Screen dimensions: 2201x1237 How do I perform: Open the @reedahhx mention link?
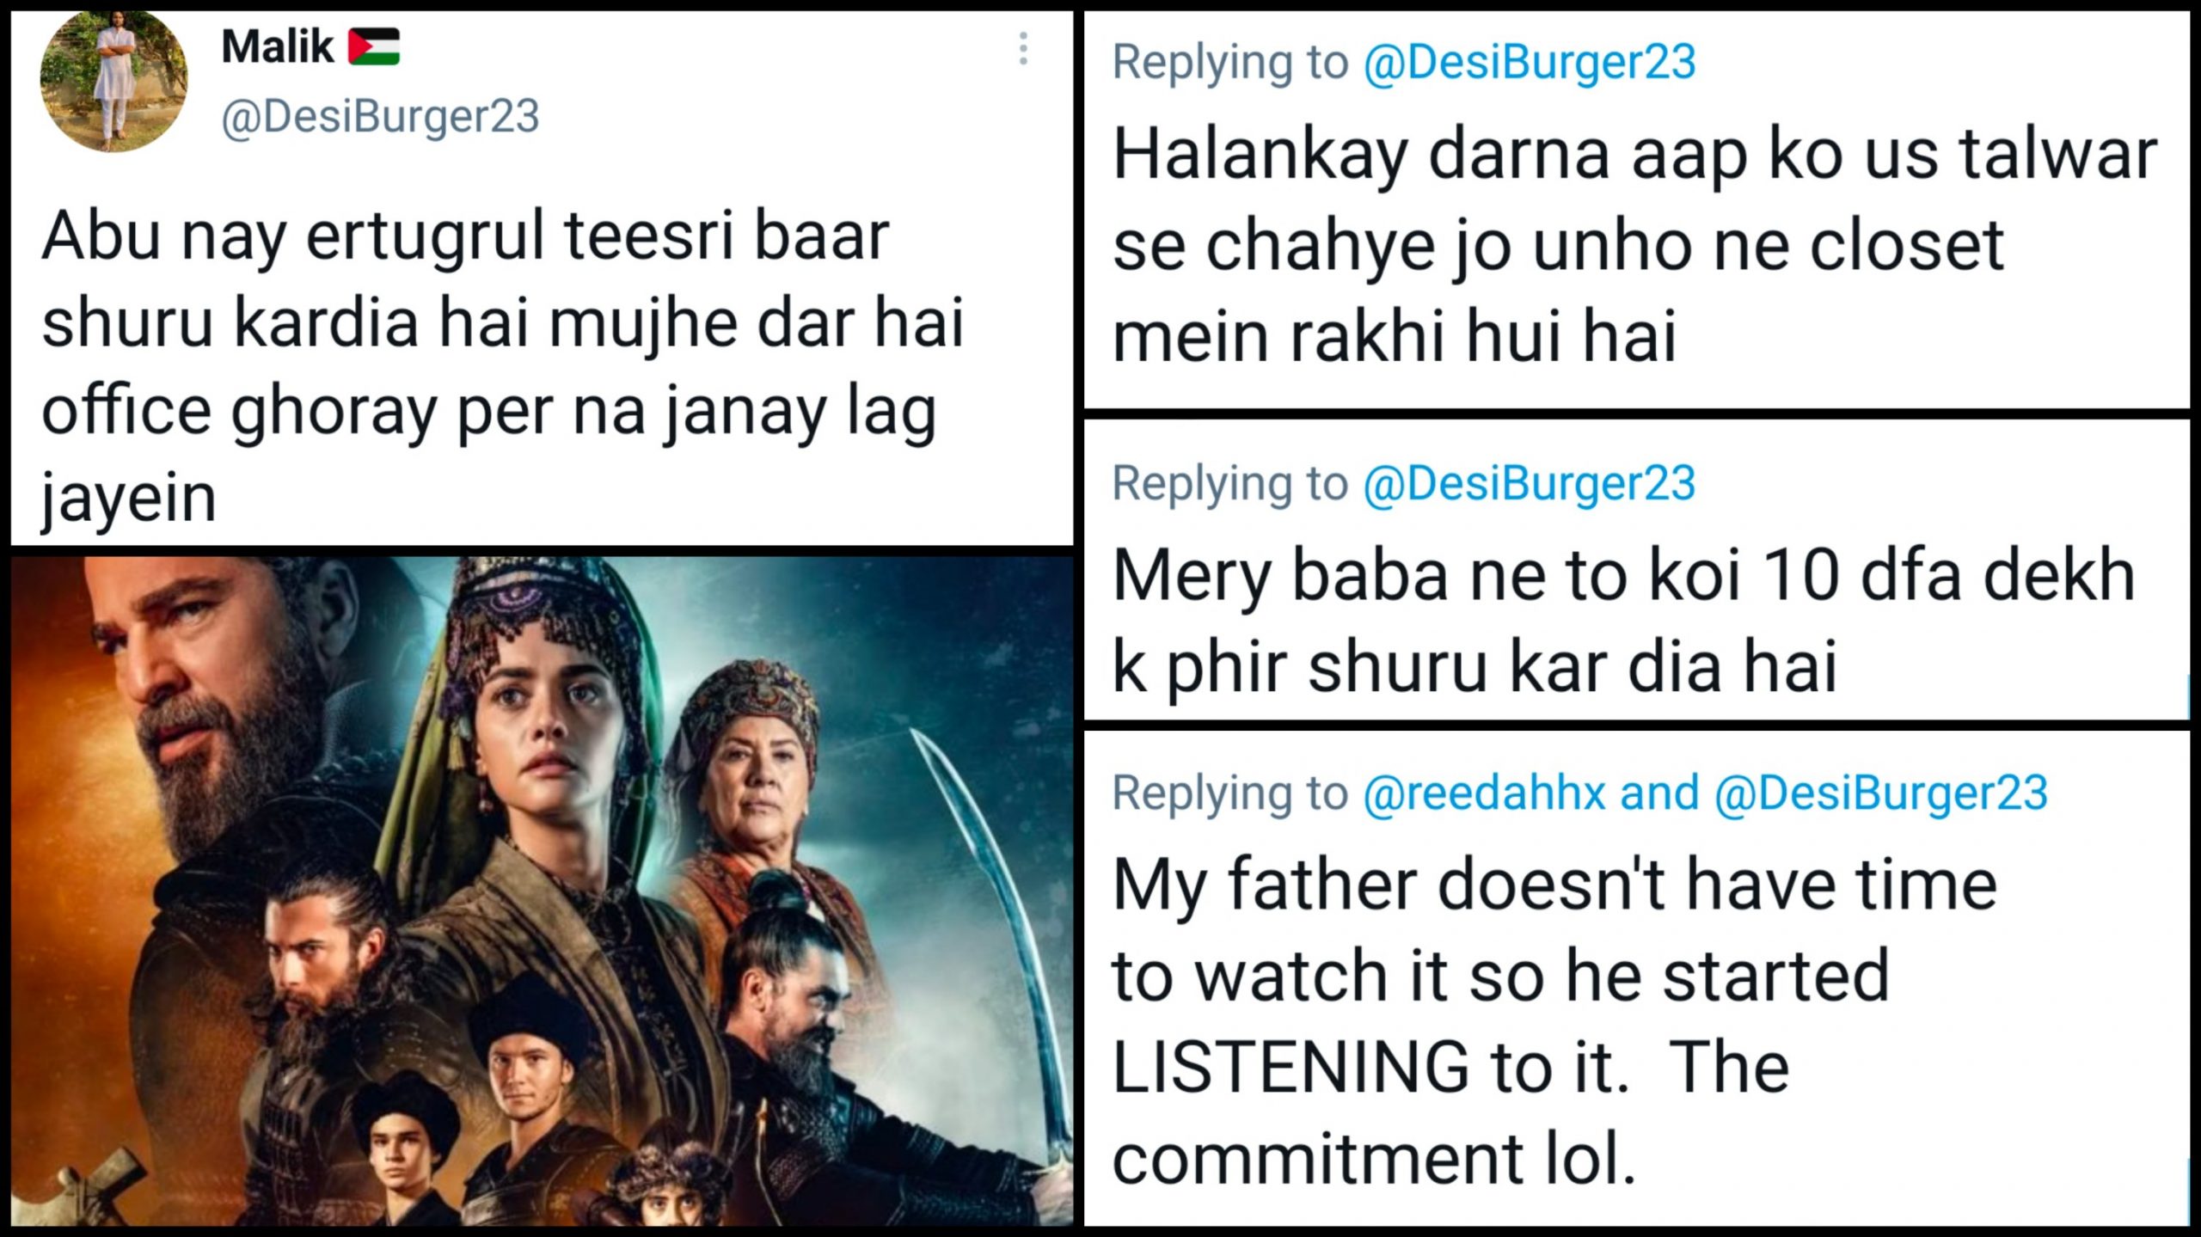click(1484, 793)
